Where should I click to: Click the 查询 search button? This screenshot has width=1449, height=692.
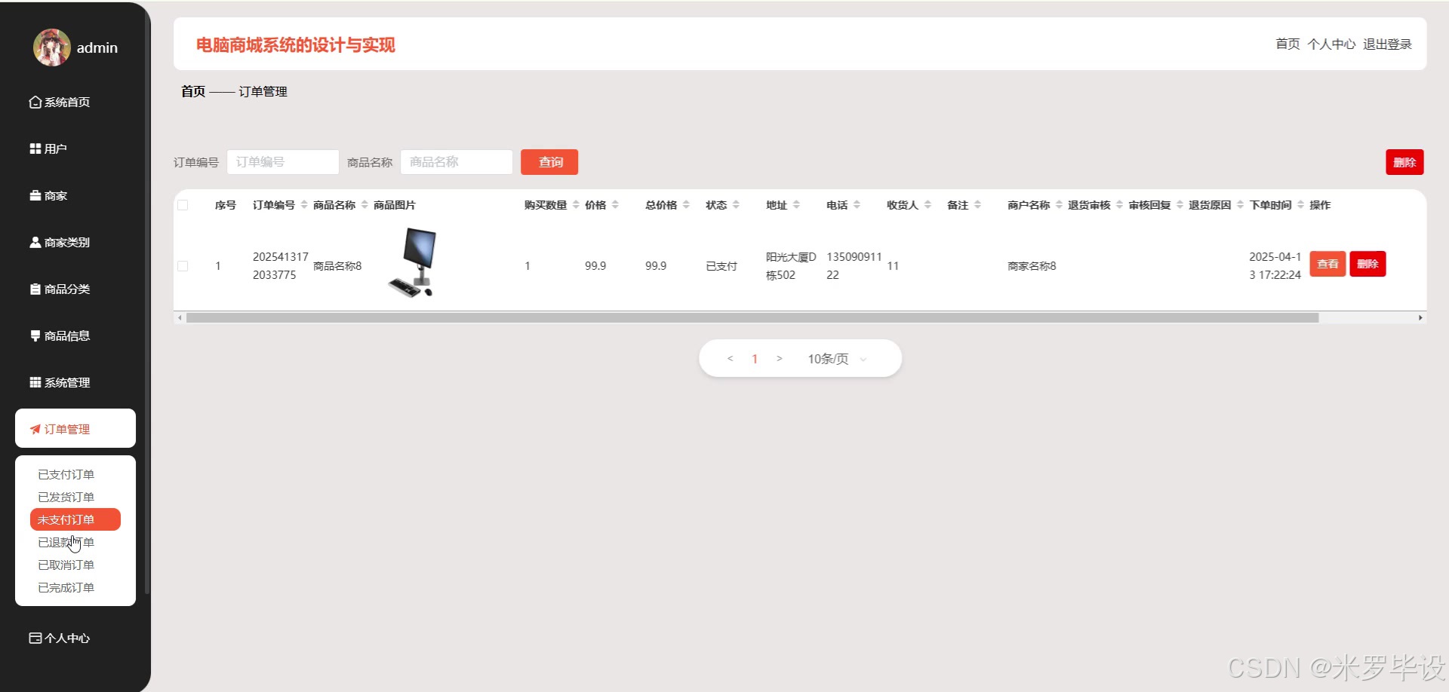(549, 161)
